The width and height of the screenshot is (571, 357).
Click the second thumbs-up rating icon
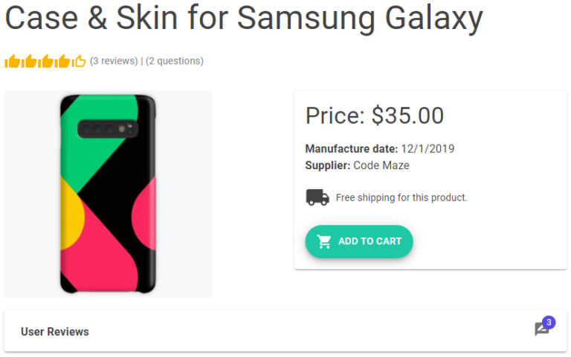29,61
